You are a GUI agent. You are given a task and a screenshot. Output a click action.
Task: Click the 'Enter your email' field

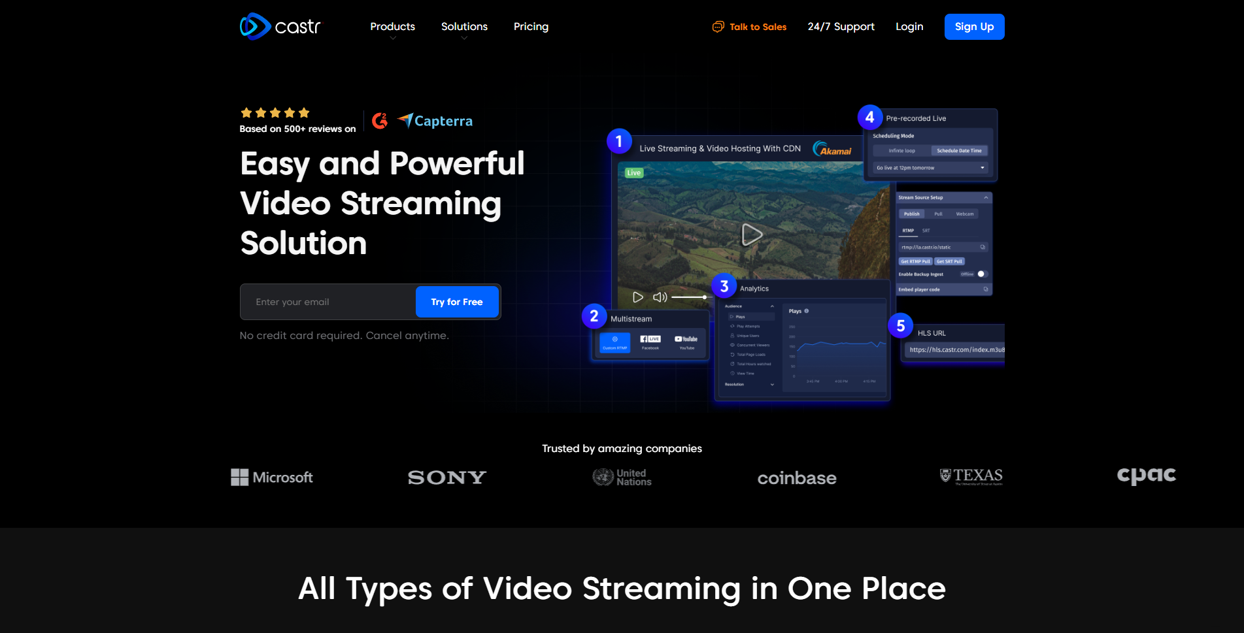[x=328, y=302]
